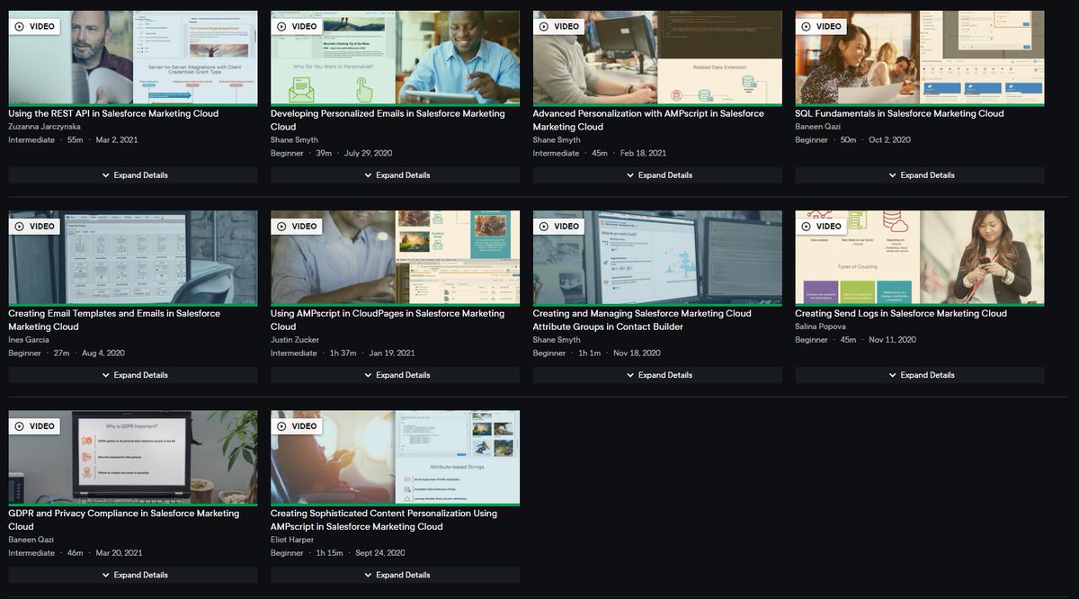Click thumbnail of AMPscript in CloudPages course
1079x599 pixels.
click(396, 258)
